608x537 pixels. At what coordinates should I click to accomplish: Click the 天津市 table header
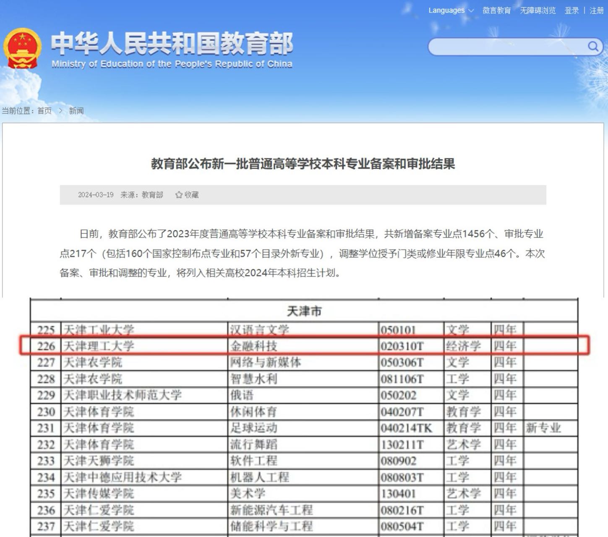coord(304,311)
